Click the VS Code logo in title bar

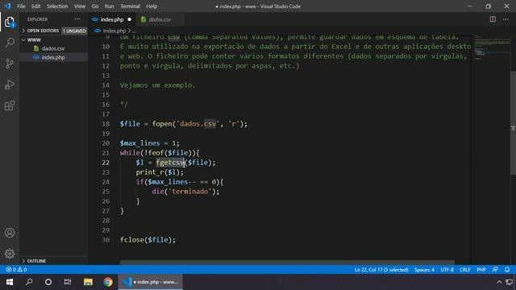(x=7, y=6)
